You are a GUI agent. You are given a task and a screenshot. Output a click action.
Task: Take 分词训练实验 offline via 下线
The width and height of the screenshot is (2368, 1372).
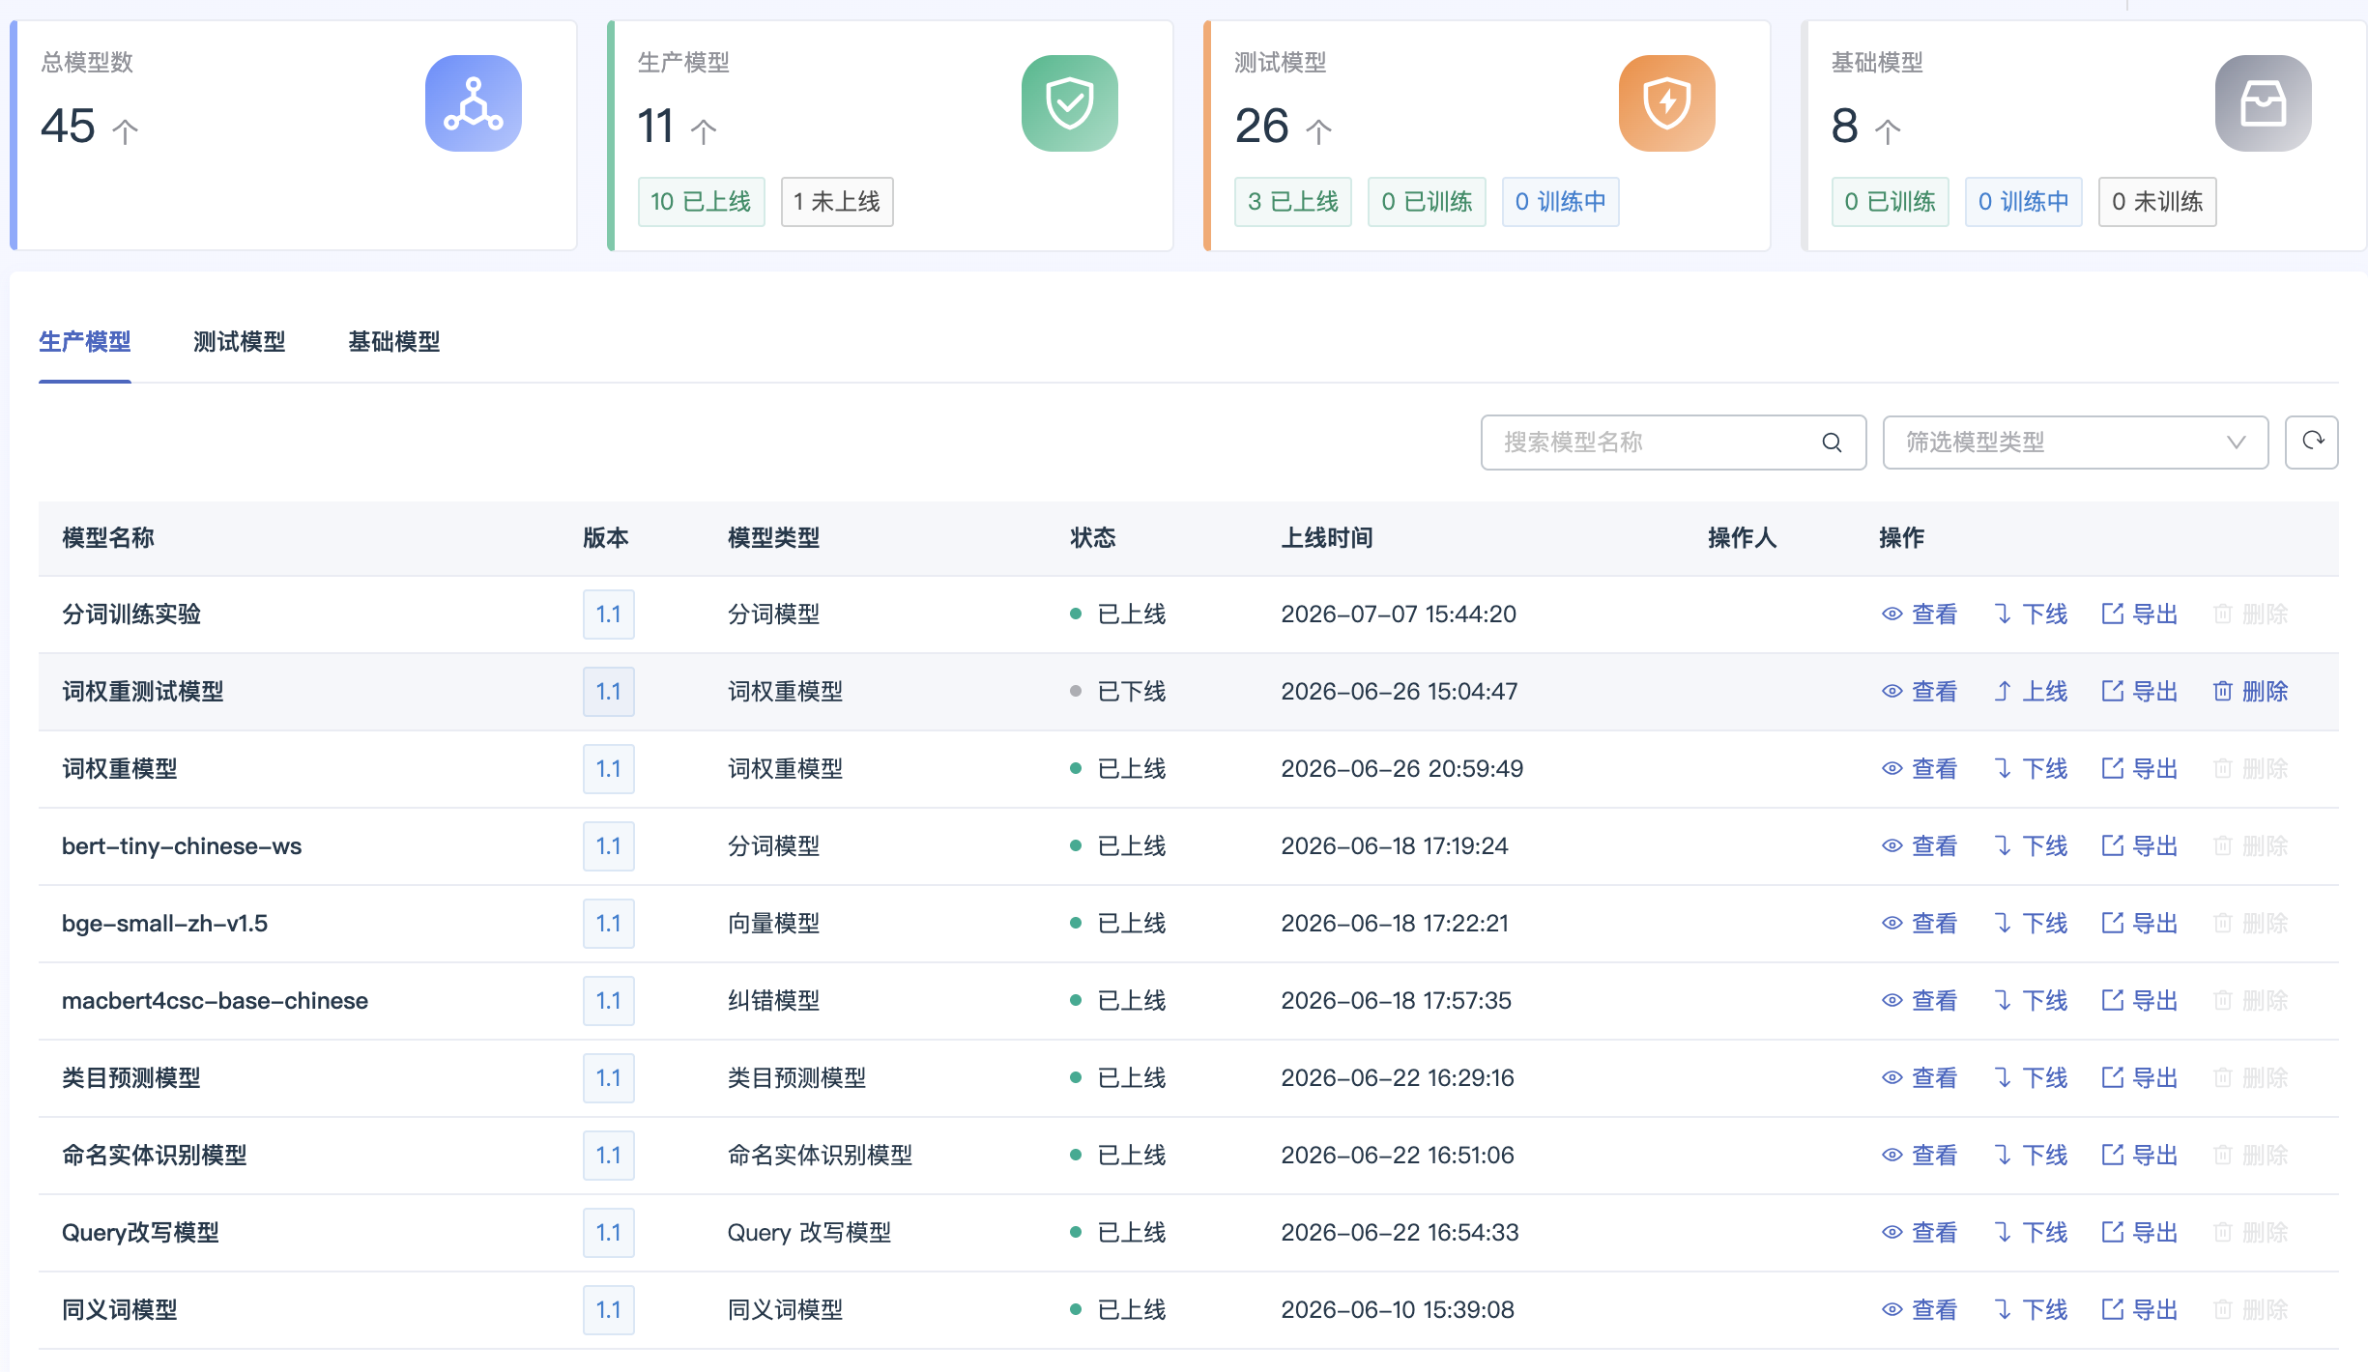[2031, 615]
